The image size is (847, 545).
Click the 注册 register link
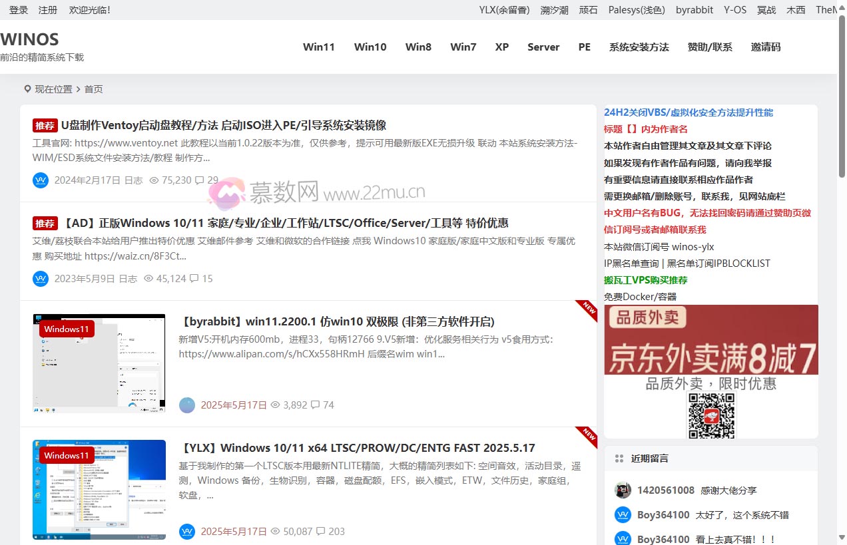(x=48, y=10)
